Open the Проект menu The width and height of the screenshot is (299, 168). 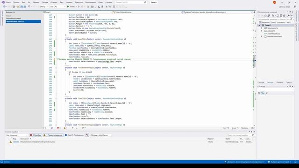coord(36,2)
